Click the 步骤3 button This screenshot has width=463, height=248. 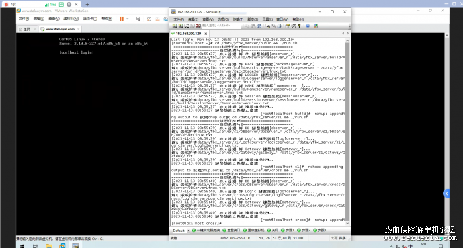click(319, 230)
